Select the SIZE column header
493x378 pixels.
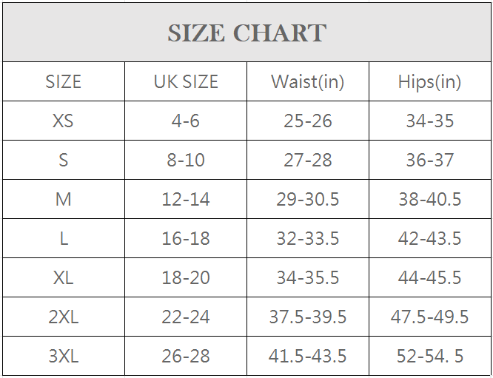click(x=64, y=81)
